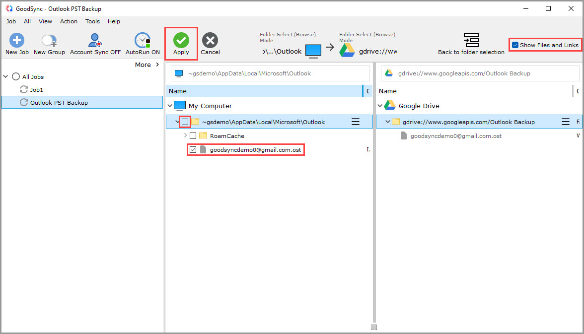Toggle Show Files and Links checkbox
The height and width of the screenshot is (334, 584).
[515, 45]
